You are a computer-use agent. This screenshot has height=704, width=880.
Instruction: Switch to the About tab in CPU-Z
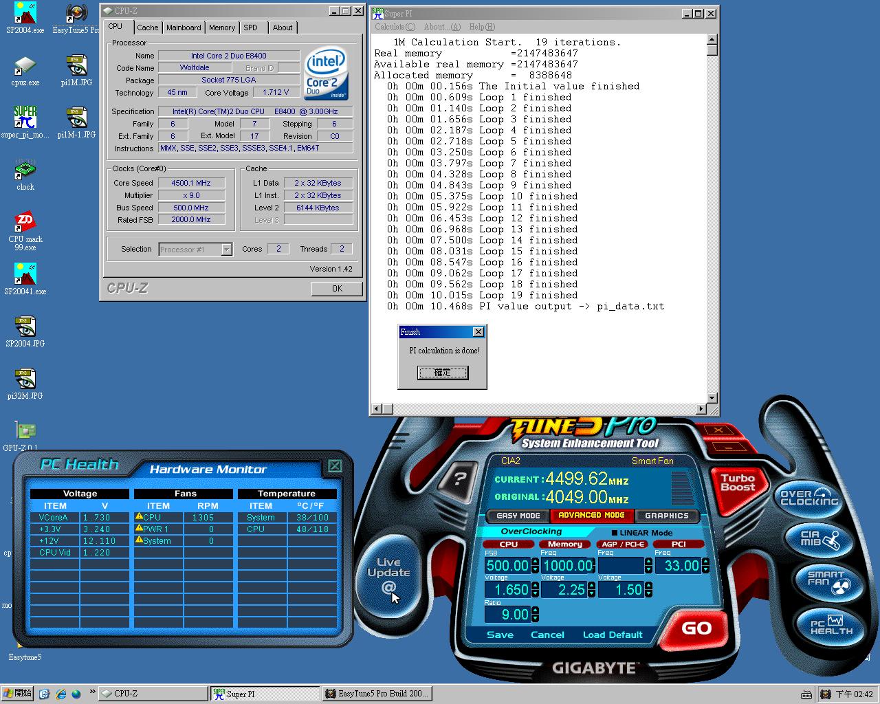pos(283,27)
